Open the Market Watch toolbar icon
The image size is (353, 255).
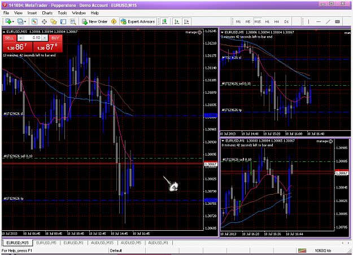click(x=34, y=21)
